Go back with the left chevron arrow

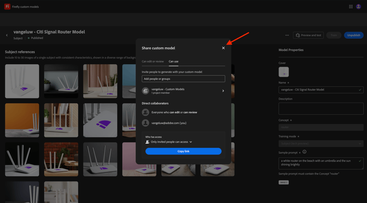point(7,35)
